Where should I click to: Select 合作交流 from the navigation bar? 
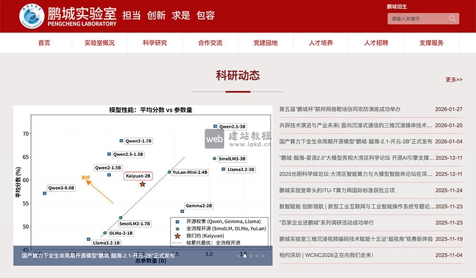point(209,43)
